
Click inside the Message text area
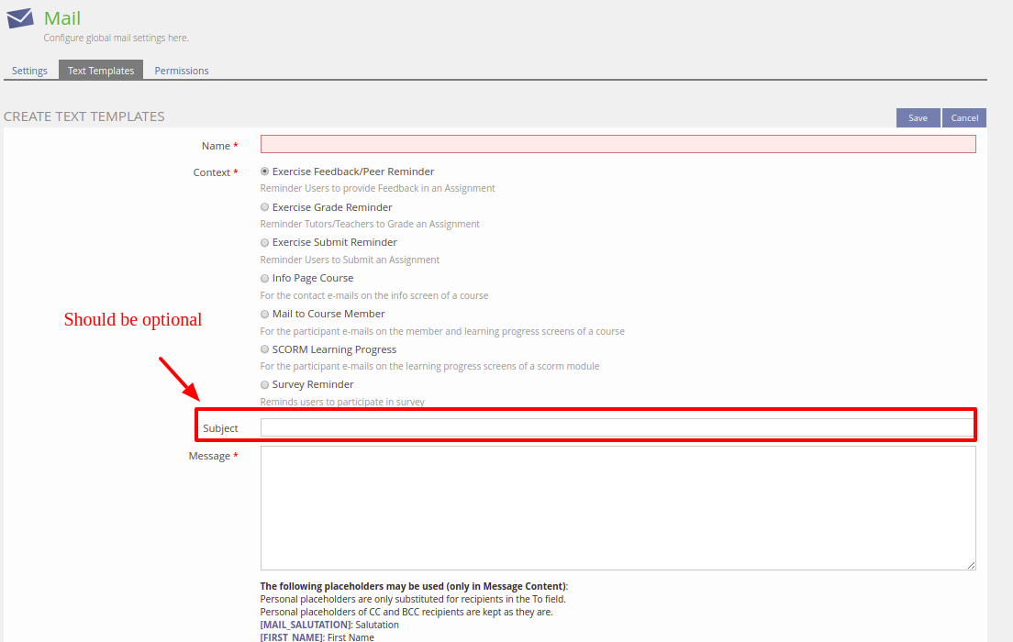pyautogui.click(x=618, y=507)
